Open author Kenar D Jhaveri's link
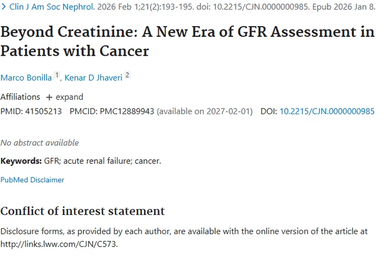The width and height of the screenshot is (384, 256). [x=93, y=77]
